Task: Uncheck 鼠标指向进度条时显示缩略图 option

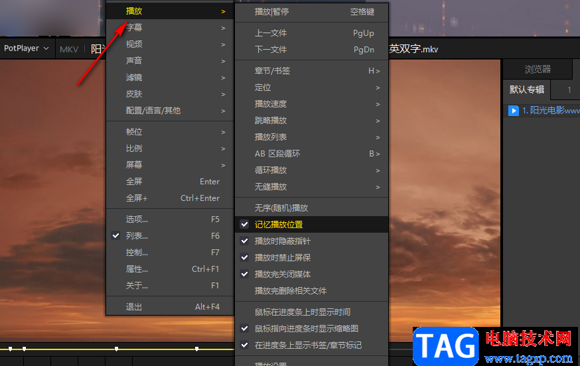Action: (311, 329)
